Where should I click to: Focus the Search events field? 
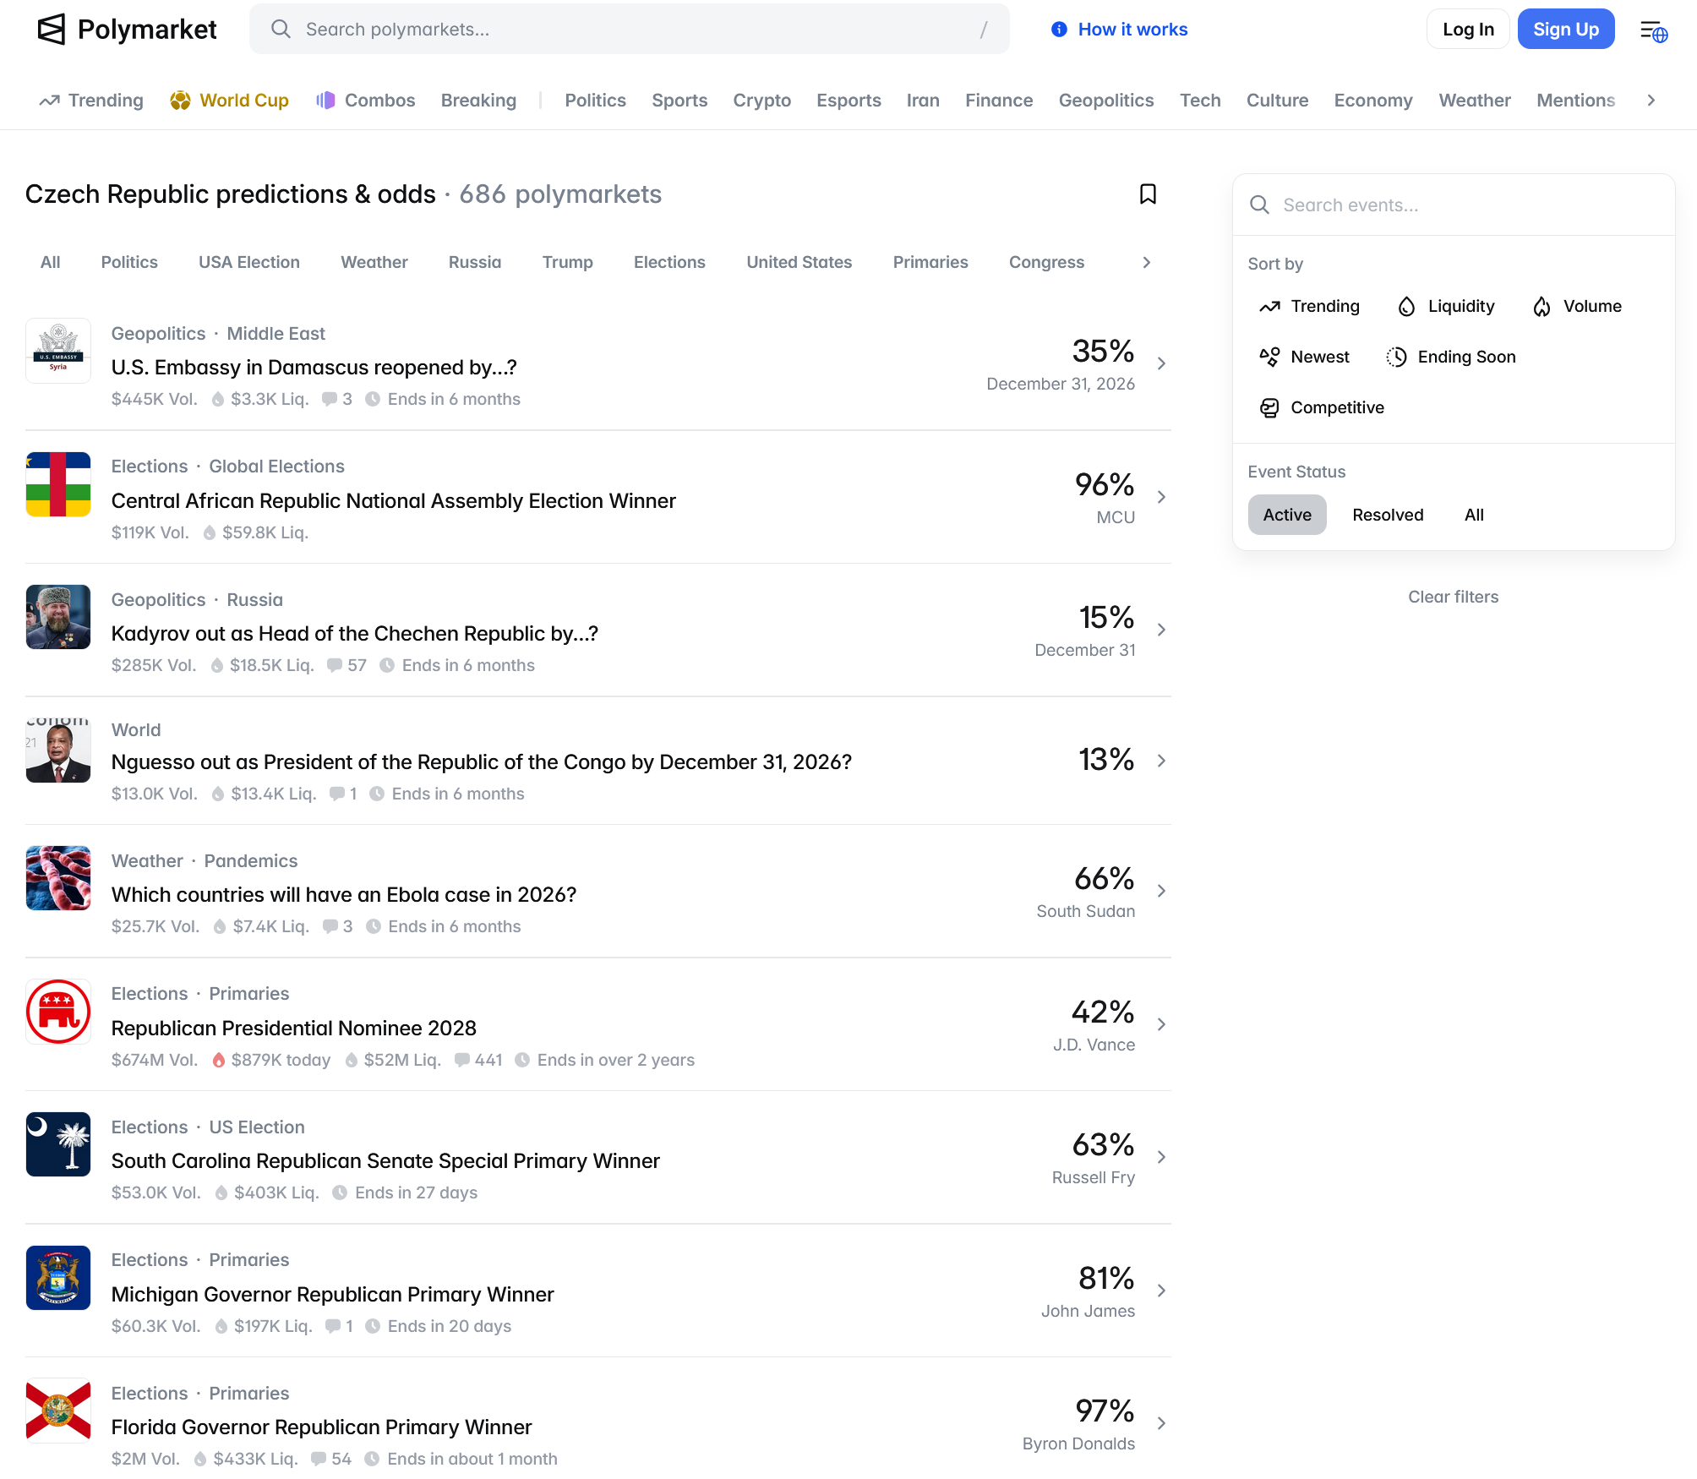[1454, 205]
